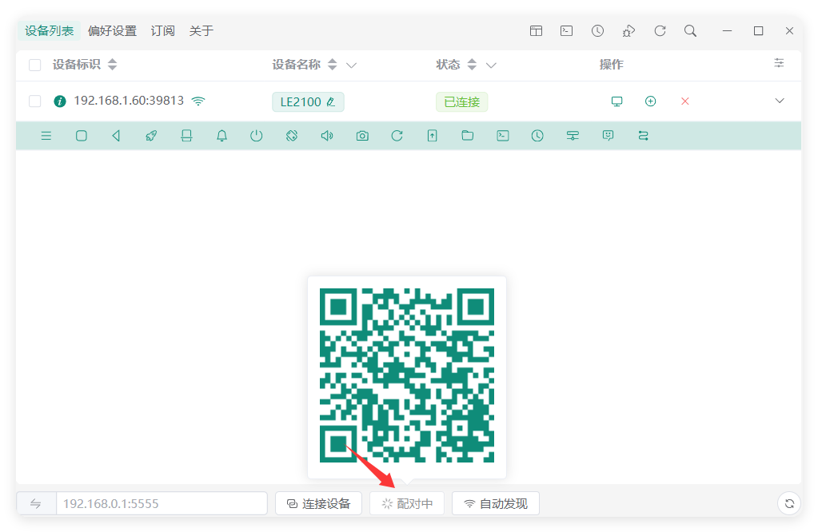
Task: Click the refresh icon in the title bar
Action: point(660,30)
